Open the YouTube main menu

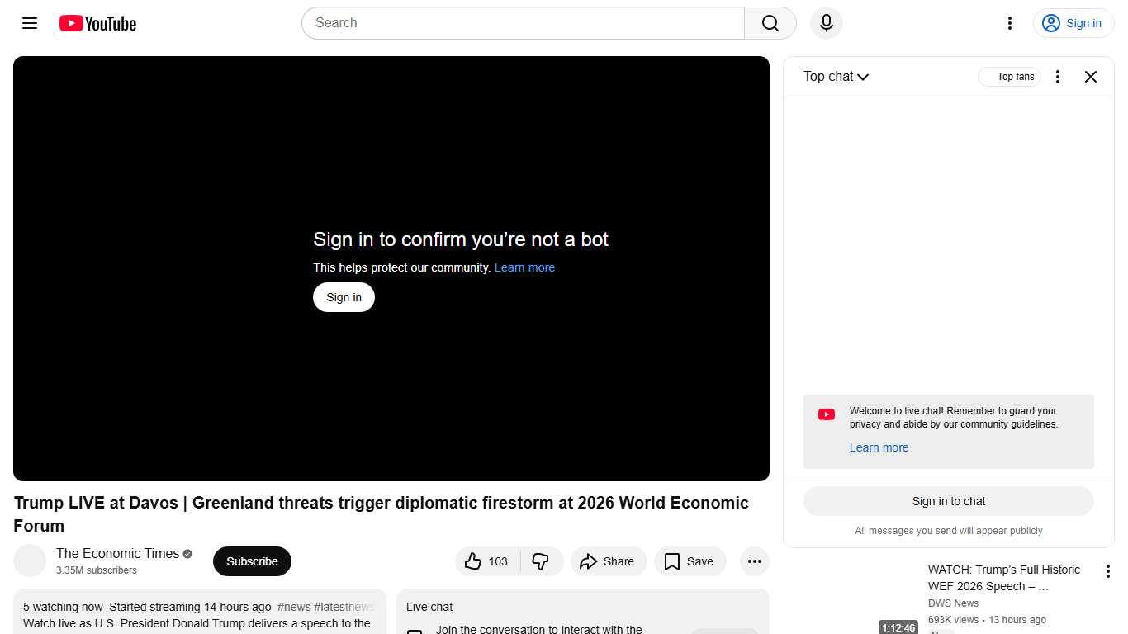[x=29, y=23]
